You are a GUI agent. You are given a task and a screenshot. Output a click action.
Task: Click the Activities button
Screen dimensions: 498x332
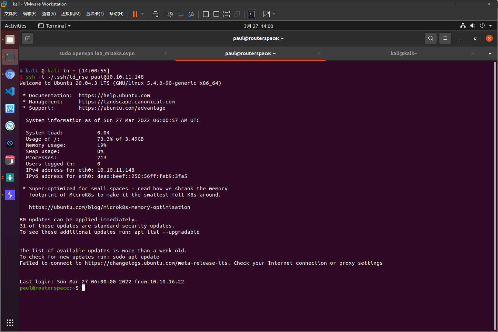pyautogui.click(x=16, y=26)
